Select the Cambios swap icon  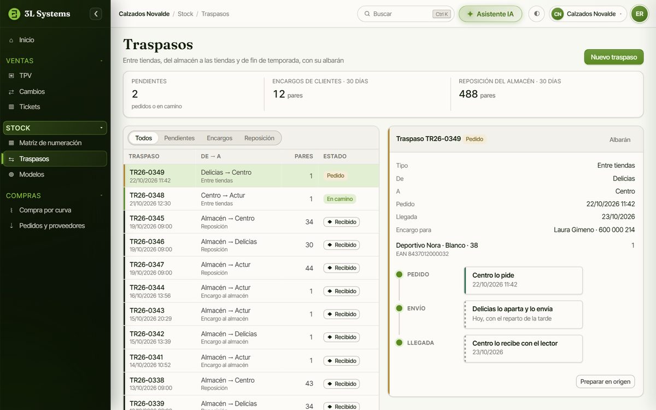[11, 92]
